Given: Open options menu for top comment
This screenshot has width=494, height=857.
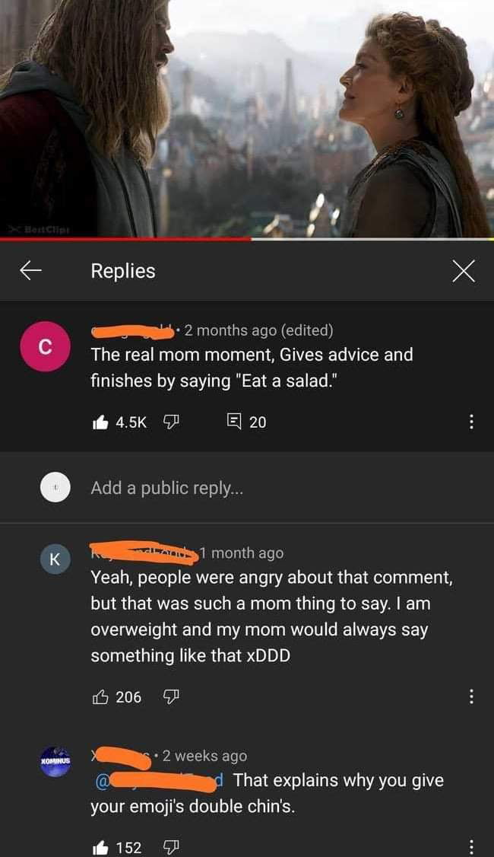Looking at the screenshot, I should click(x=472, y=422).
